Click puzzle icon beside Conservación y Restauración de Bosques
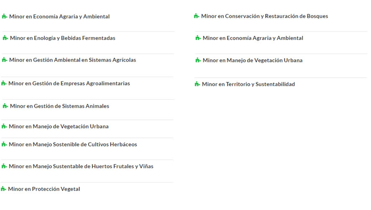The image size is (371, 210). [196, 16]
